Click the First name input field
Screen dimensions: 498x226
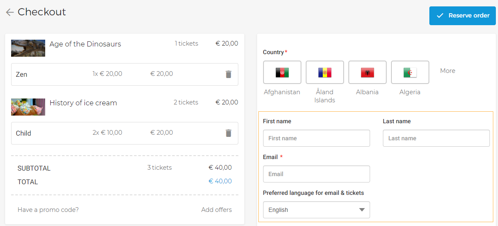coord(316,138)
